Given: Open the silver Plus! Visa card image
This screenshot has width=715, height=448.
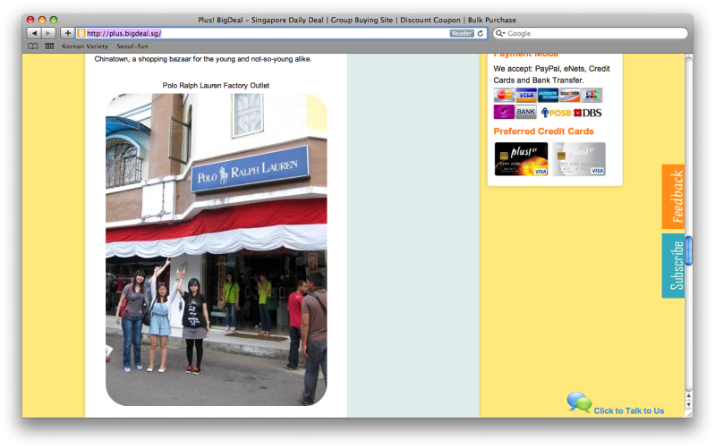Looking at the screenshot, I should pos(579,159).
